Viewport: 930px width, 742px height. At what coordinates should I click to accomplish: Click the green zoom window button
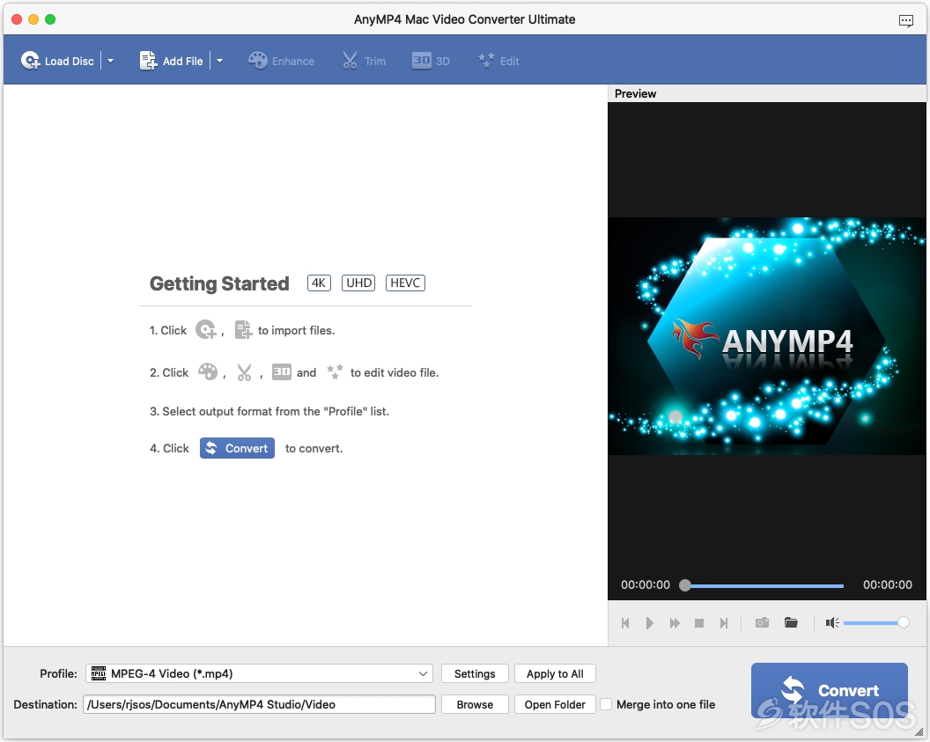(50, 19)
